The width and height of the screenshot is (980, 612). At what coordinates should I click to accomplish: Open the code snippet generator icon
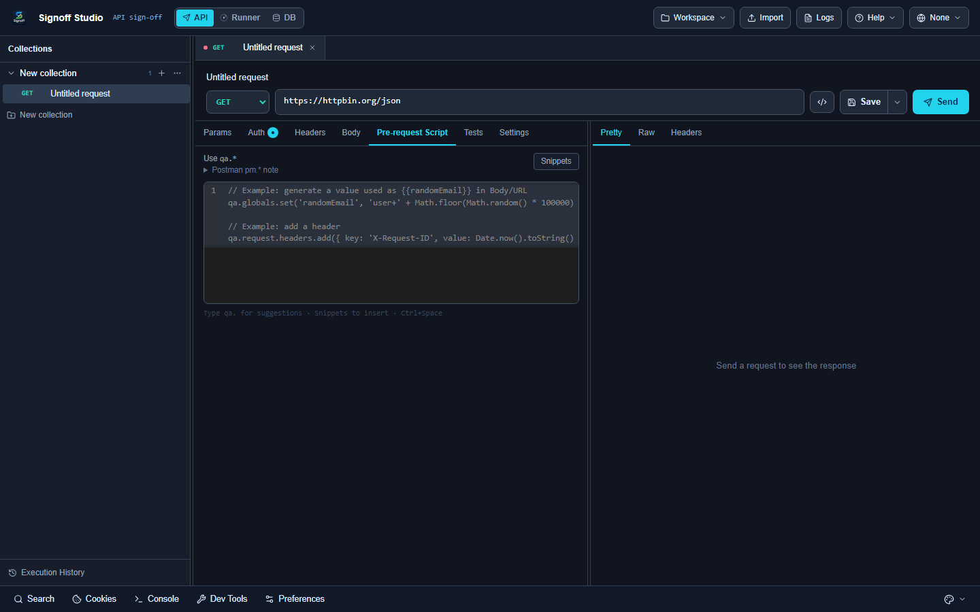822,102
